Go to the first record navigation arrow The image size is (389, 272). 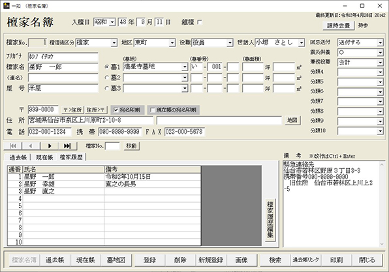(x=13, y=146)
